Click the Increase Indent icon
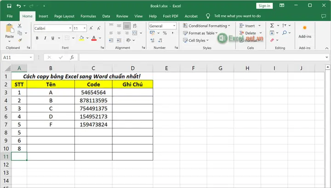Screen dimensions: 331x188 click(x=119, y=40)
